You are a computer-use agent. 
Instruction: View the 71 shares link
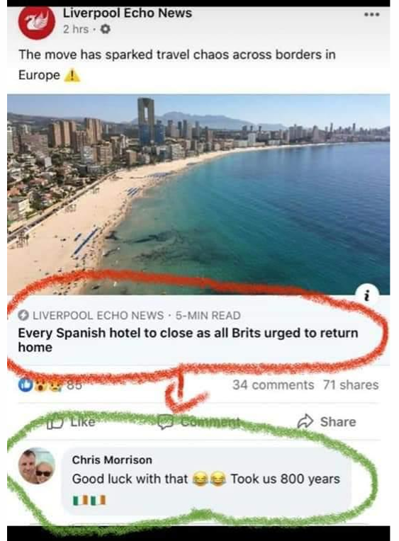pos(351,385)
